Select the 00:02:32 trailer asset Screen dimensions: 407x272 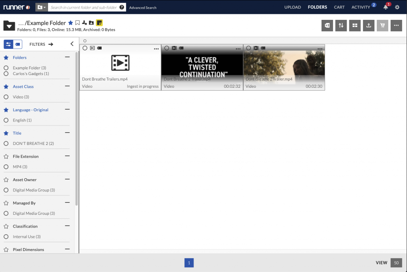[167, 48]
